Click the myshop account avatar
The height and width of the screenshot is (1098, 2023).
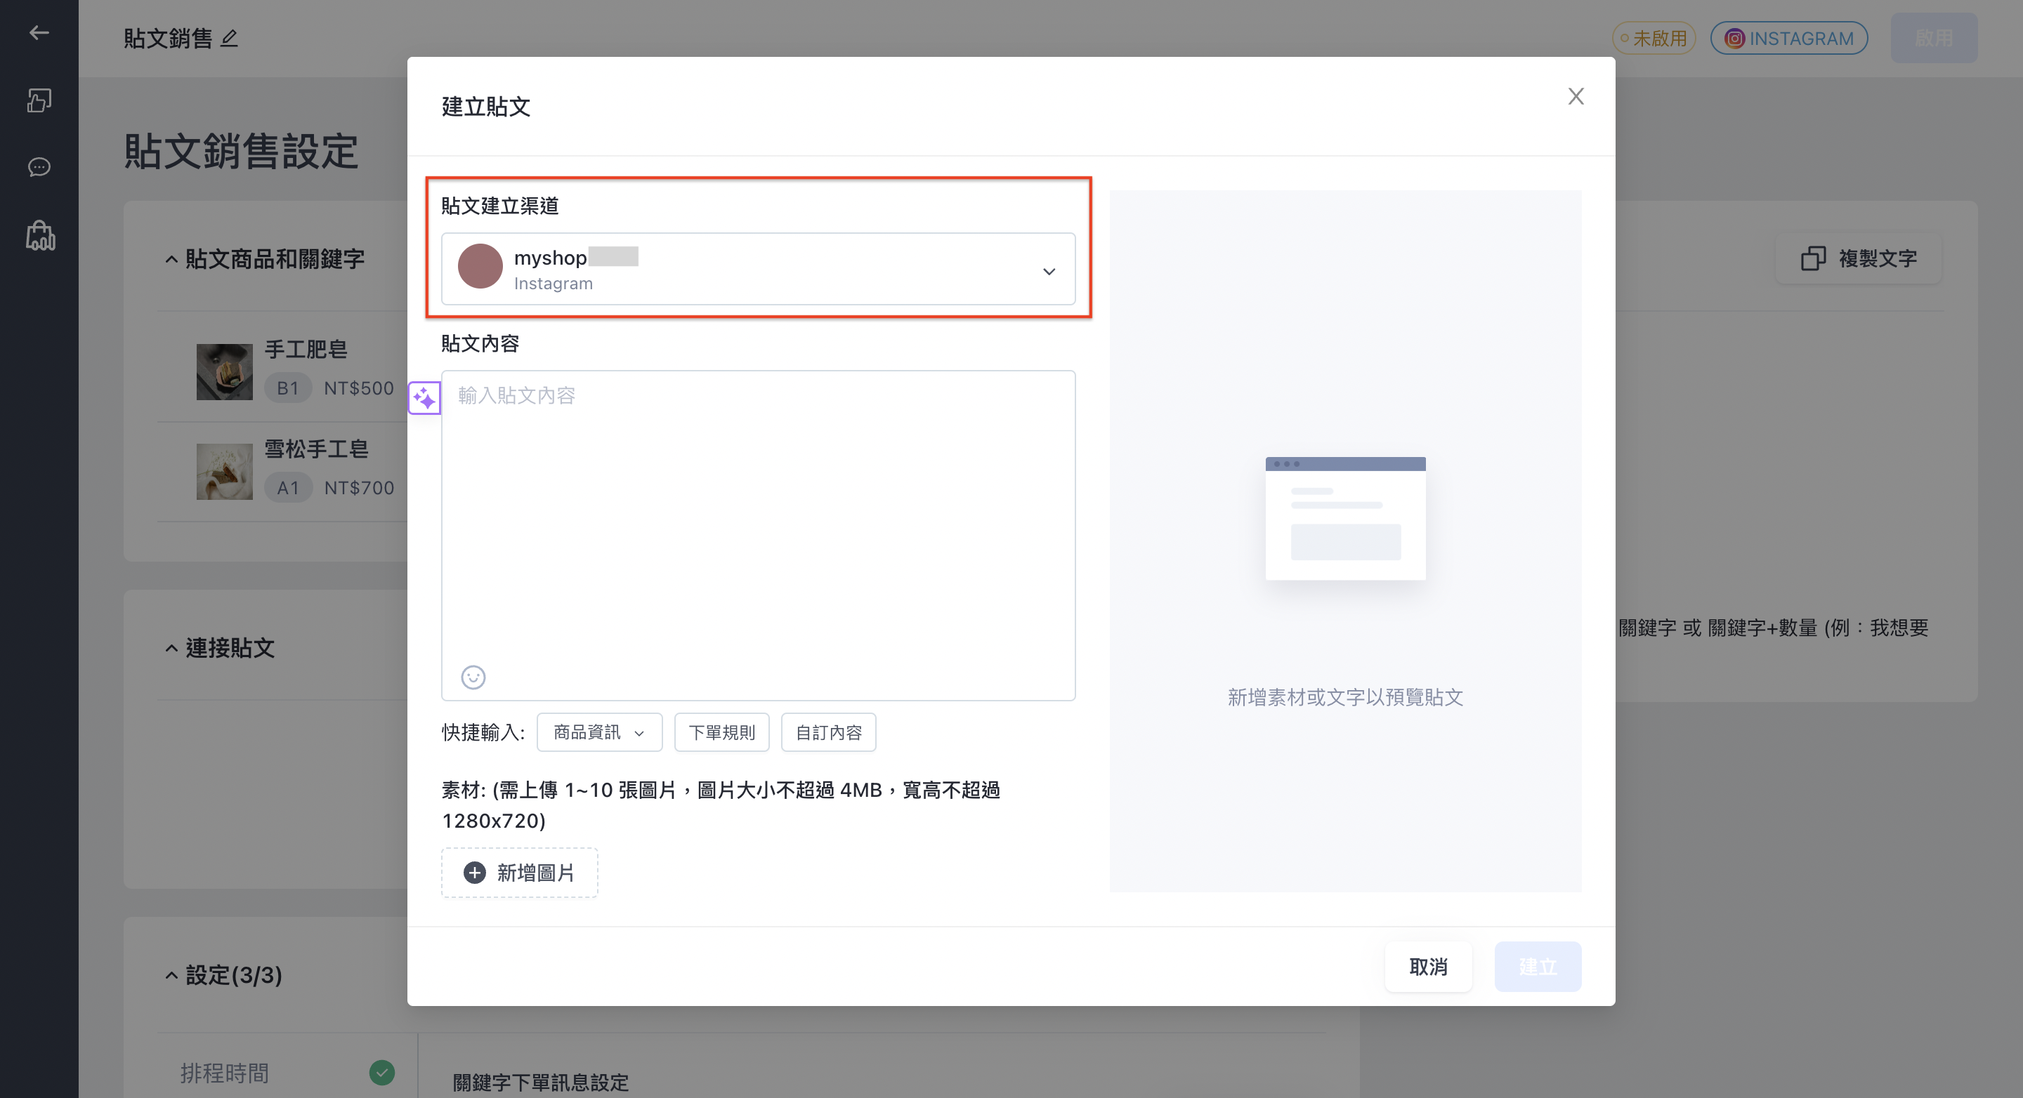coord(480,266)
